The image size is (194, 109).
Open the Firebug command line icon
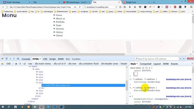(18, 59)
